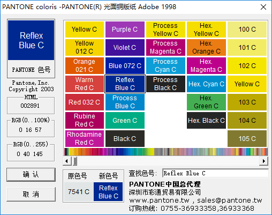The image size is (272, 215).
Task: Select the 100 C swatch
Action: point(247,29)
